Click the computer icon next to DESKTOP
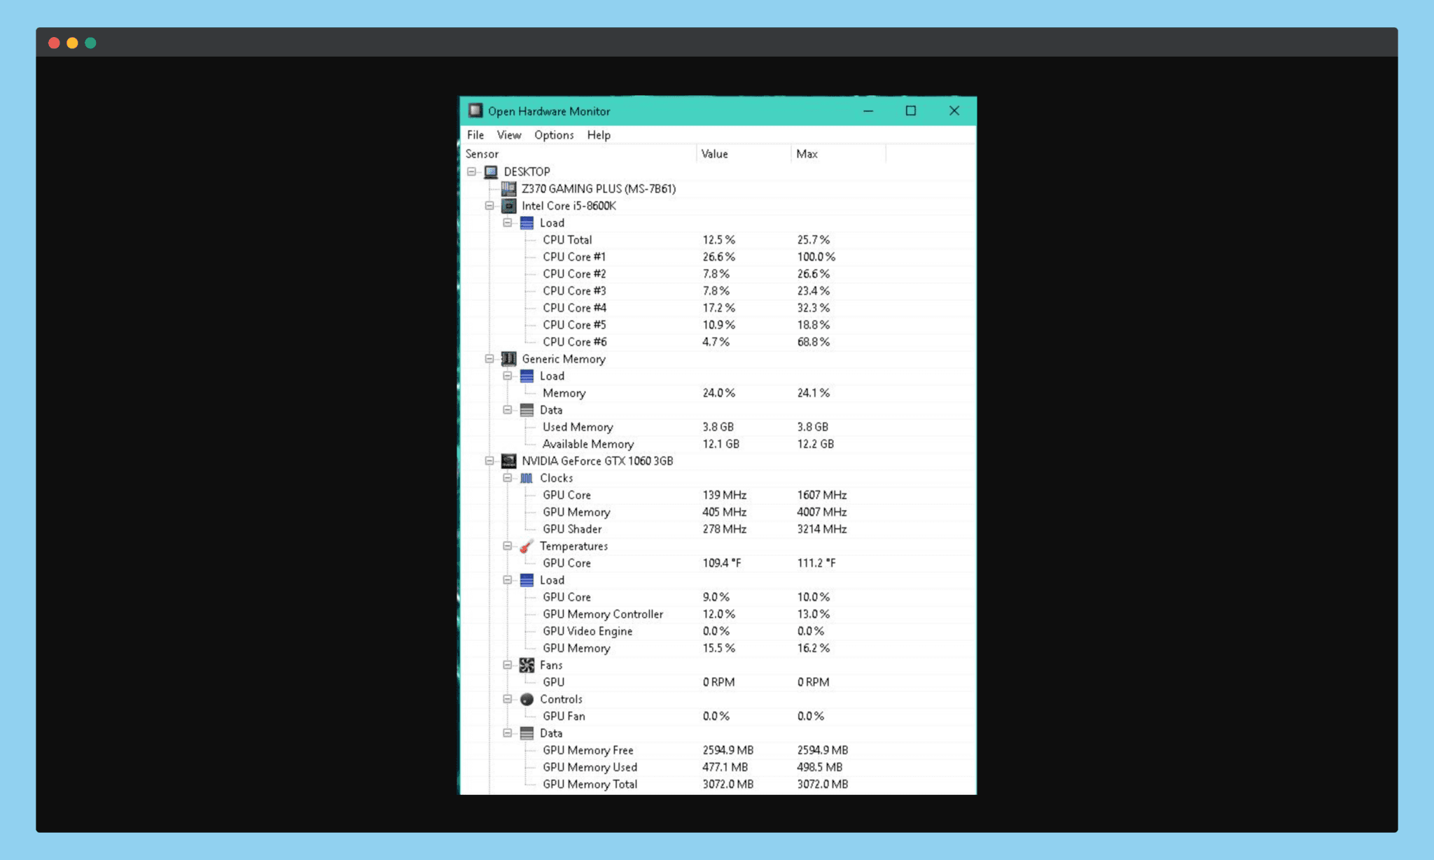The image size is (1434, 860). click(491, 171)
